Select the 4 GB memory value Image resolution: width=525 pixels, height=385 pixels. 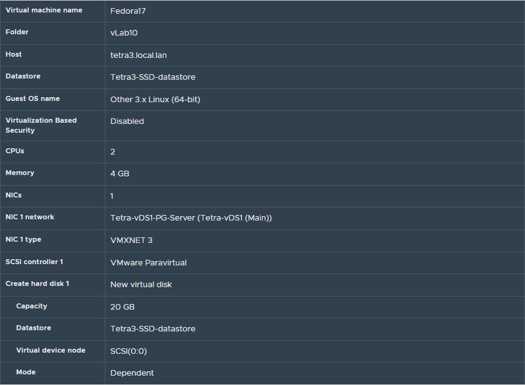click(120, 174)
